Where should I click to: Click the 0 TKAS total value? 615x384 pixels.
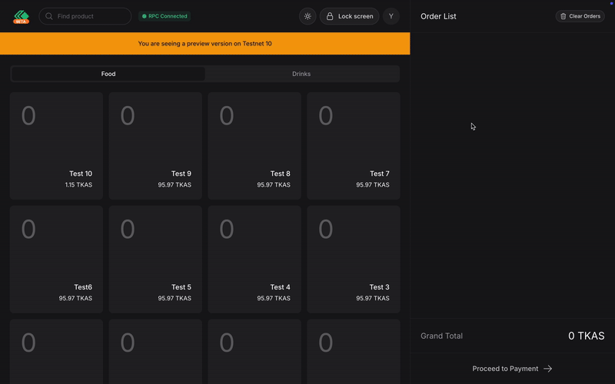(586, 336)
